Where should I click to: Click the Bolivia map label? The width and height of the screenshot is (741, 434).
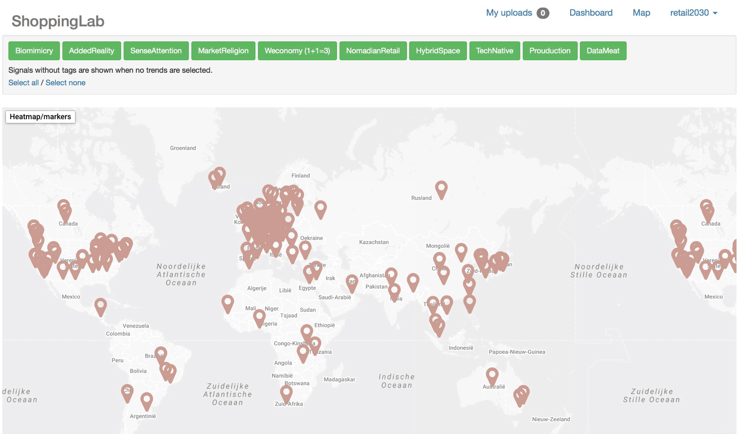pos(138,371)
